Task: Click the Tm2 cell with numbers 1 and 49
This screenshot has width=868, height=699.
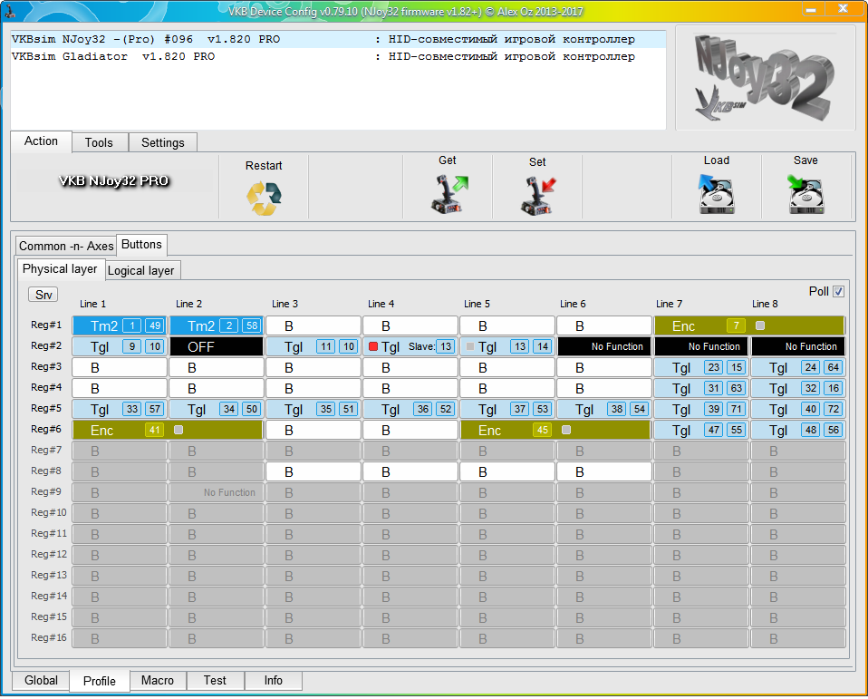Action: pyautogui.click(x=120, y=325)
